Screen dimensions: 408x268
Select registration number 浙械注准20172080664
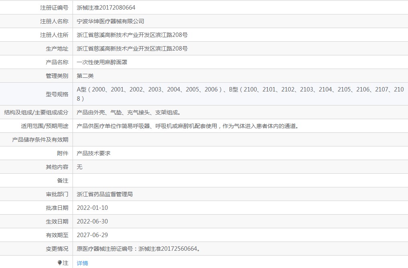(106, 8)
